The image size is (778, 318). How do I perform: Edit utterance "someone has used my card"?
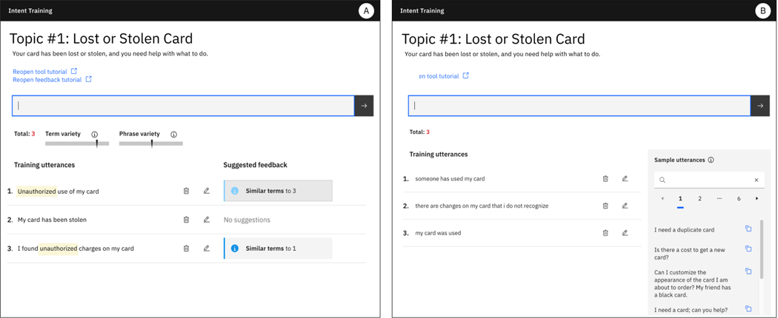(x=625, y=179)
